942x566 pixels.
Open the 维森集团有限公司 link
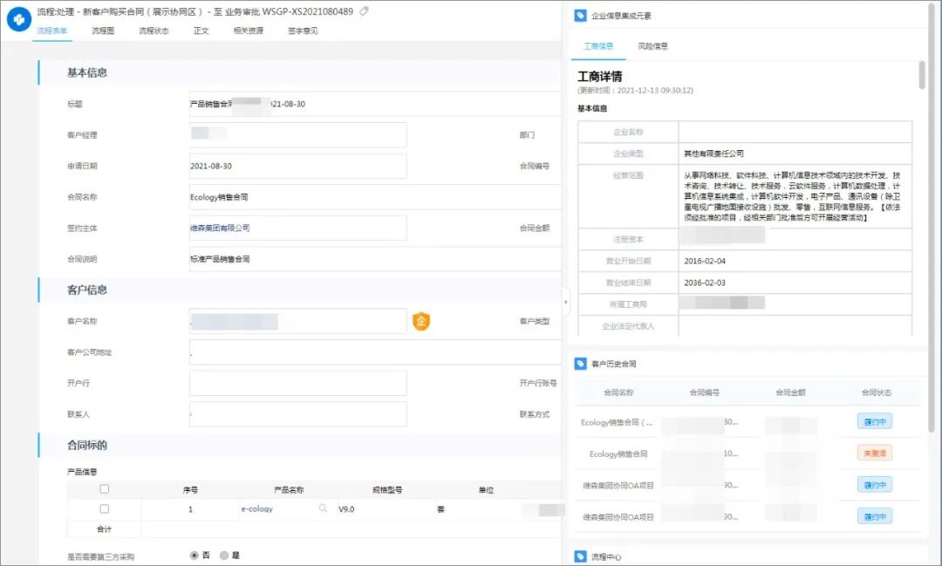pyautogui.click(x=220, y=228)
